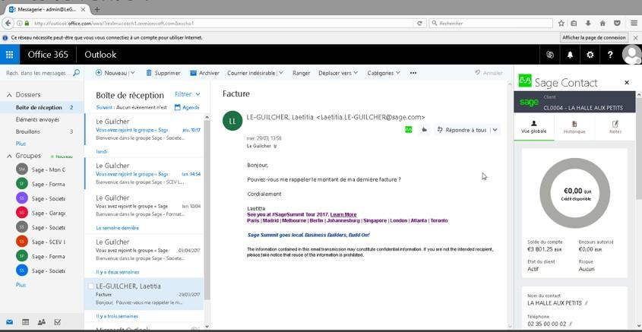The height and width of the screenshot is (332, 642).
Task: Open the Office 365 app launcher grid
Action: coord(10,55)
